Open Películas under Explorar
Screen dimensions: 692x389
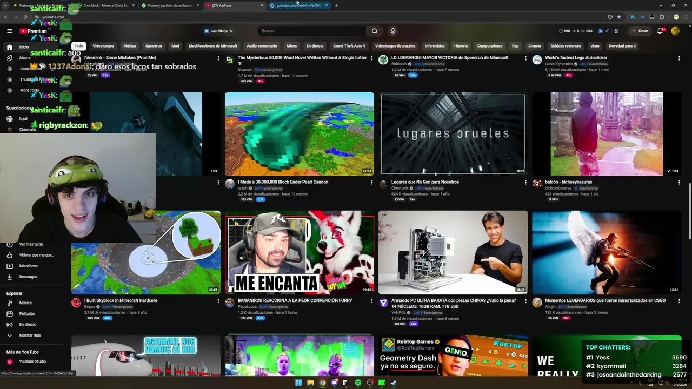(x=32, y=314)
